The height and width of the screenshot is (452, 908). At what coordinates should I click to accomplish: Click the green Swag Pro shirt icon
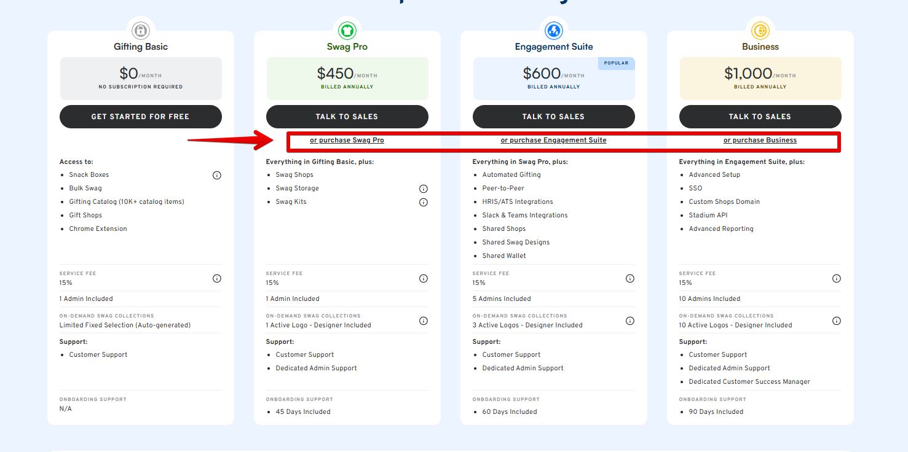[x=347, y=29]
